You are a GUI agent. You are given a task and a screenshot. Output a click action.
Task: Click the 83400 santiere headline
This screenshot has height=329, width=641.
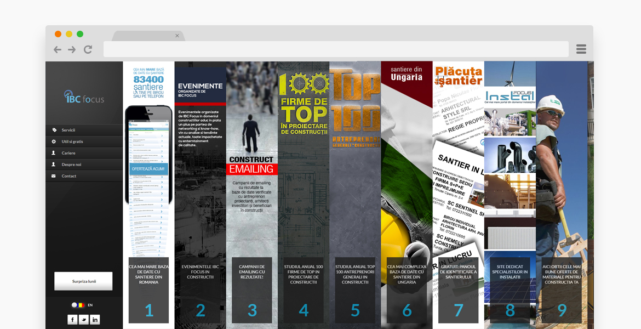[148, 83]
